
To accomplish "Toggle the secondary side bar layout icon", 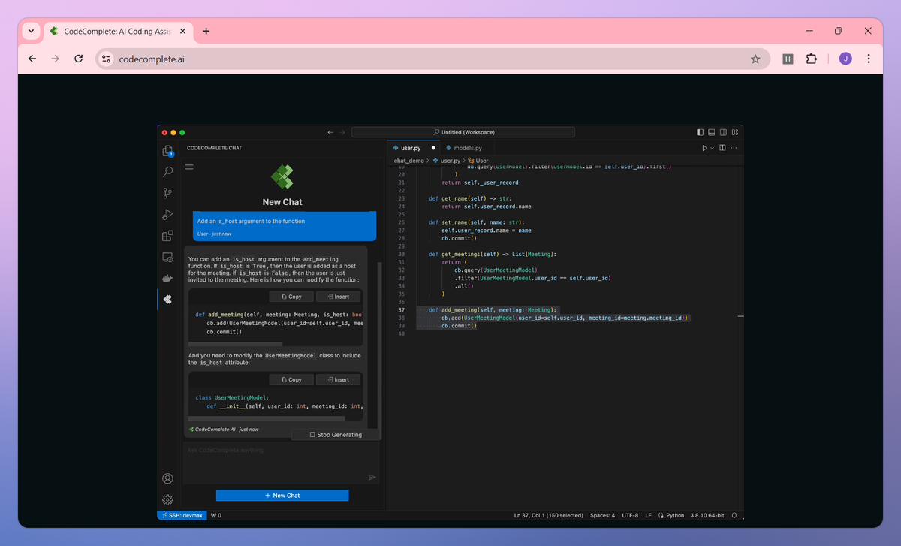I will [x=723, y=132].
